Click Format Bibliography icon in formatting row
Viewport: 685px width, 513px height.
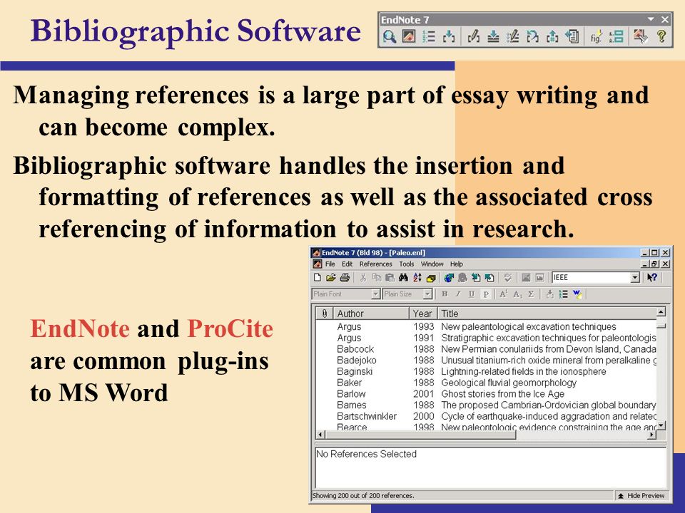click(x=563, y=294)
